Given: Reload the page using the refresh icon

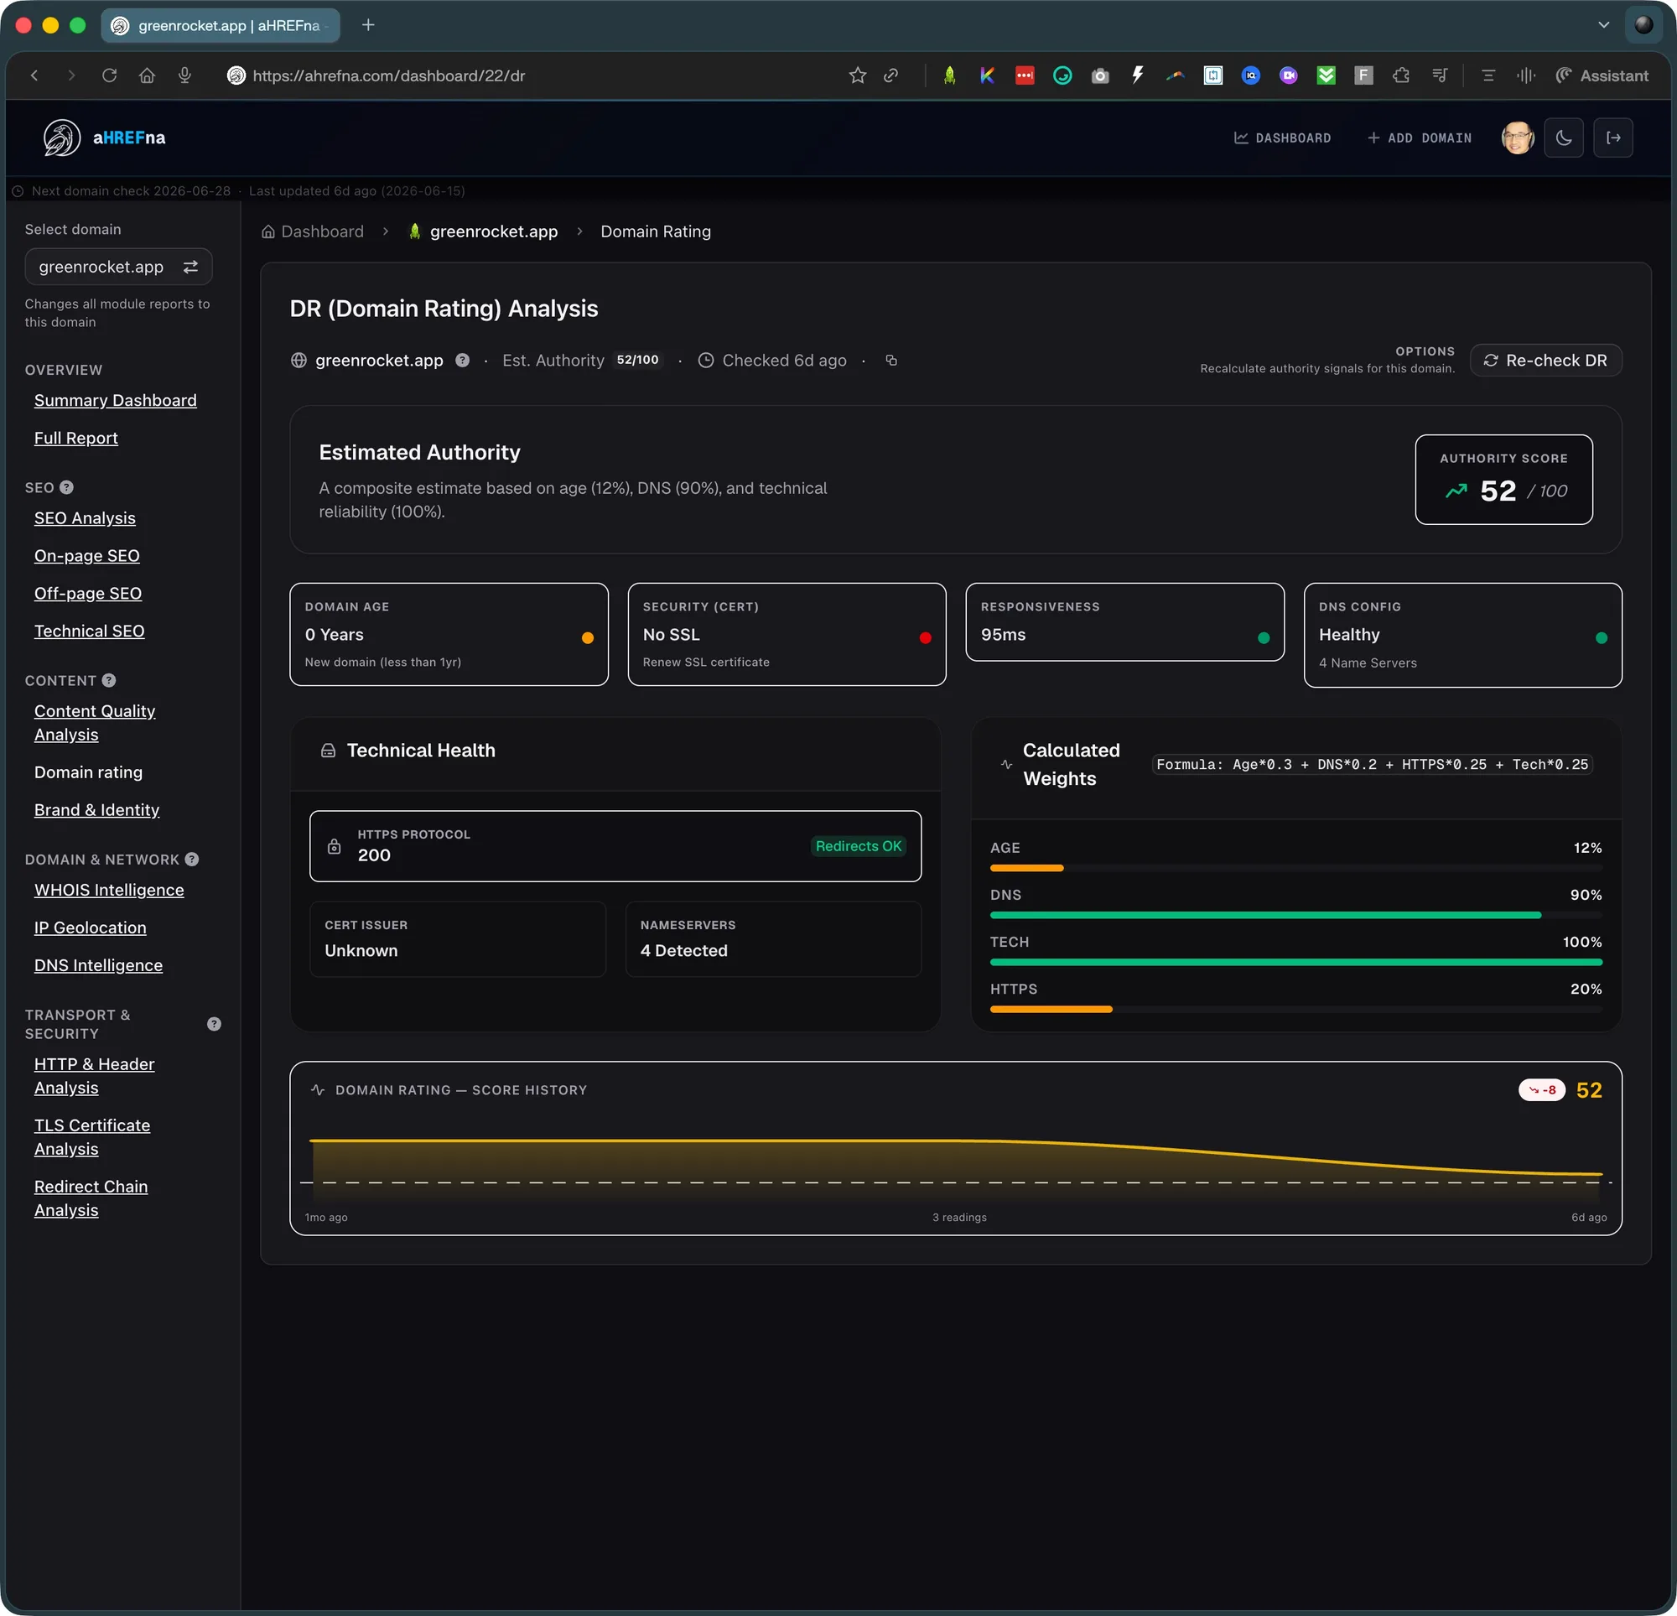Looking at the screenshot, I should [110, 75].
